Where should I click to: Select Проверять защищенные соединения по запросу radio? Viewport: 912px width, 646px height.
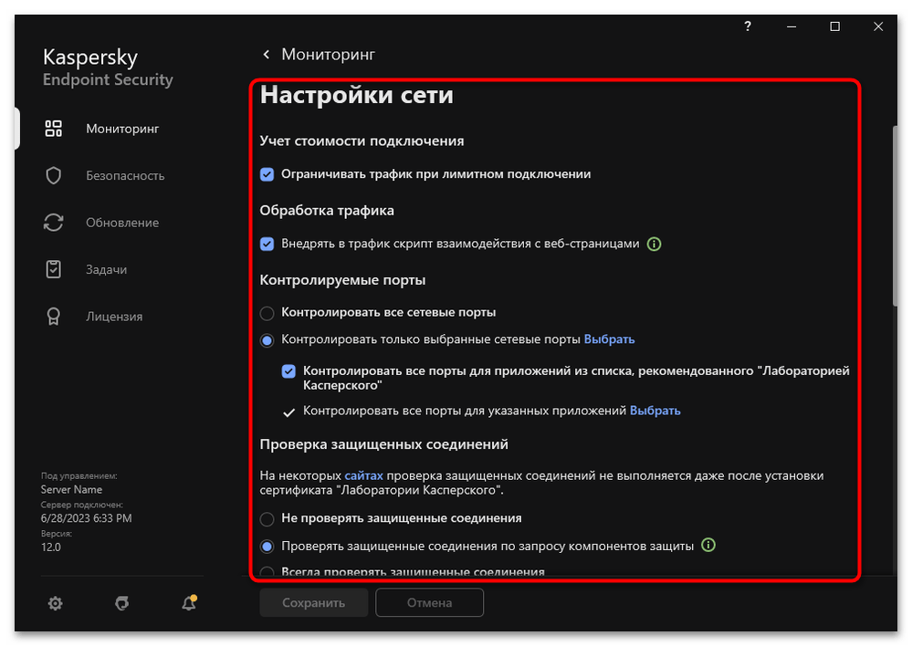pos(267,547)
